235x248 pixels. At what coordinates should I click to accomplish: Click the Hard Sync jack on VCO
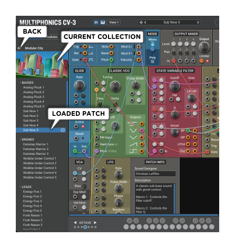click(x=96, y=144)
